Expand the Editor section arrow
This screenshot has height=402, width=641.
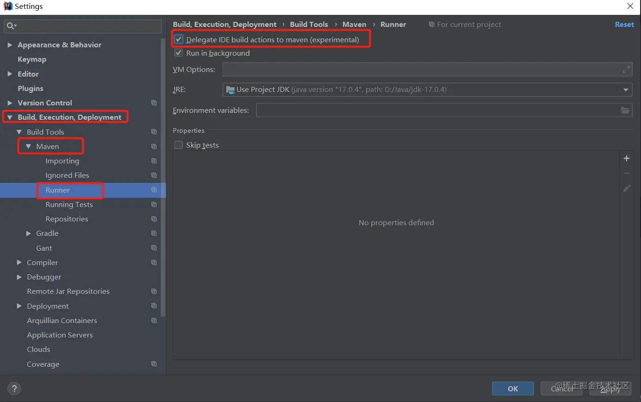(10, 74)
